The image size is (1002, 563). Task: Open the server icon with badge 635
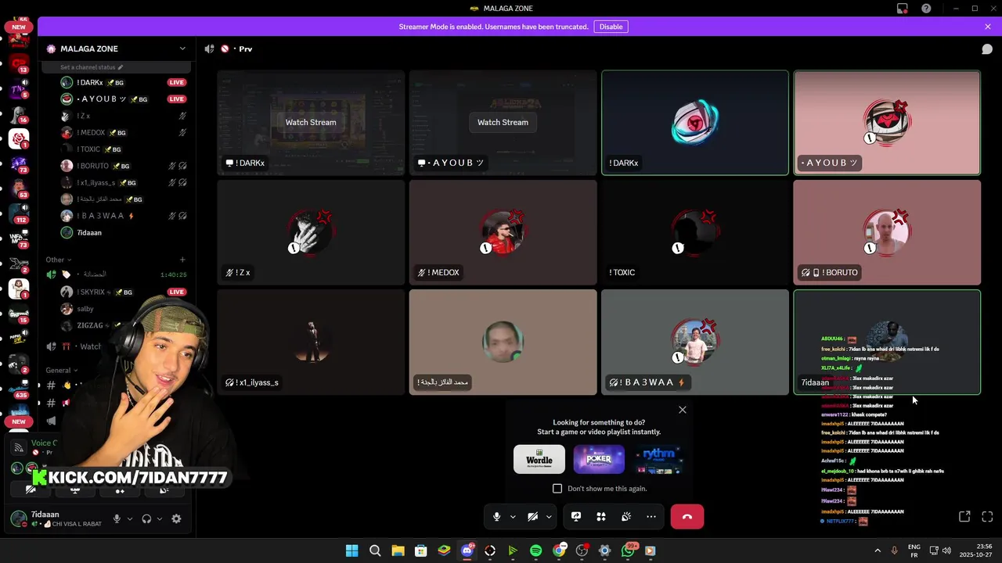[19, 389]
